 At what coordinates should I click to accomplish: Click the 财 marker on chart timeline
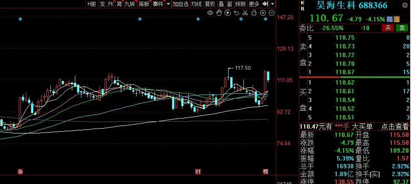[197, 172]
